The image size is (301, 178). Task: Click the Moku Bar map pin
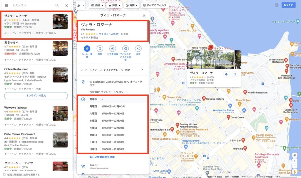tap(173, 59)
